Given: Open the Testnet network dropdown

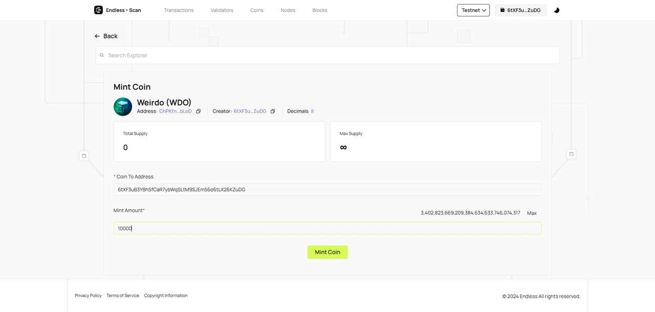Looking at the screenshot, I should [473, 10].
